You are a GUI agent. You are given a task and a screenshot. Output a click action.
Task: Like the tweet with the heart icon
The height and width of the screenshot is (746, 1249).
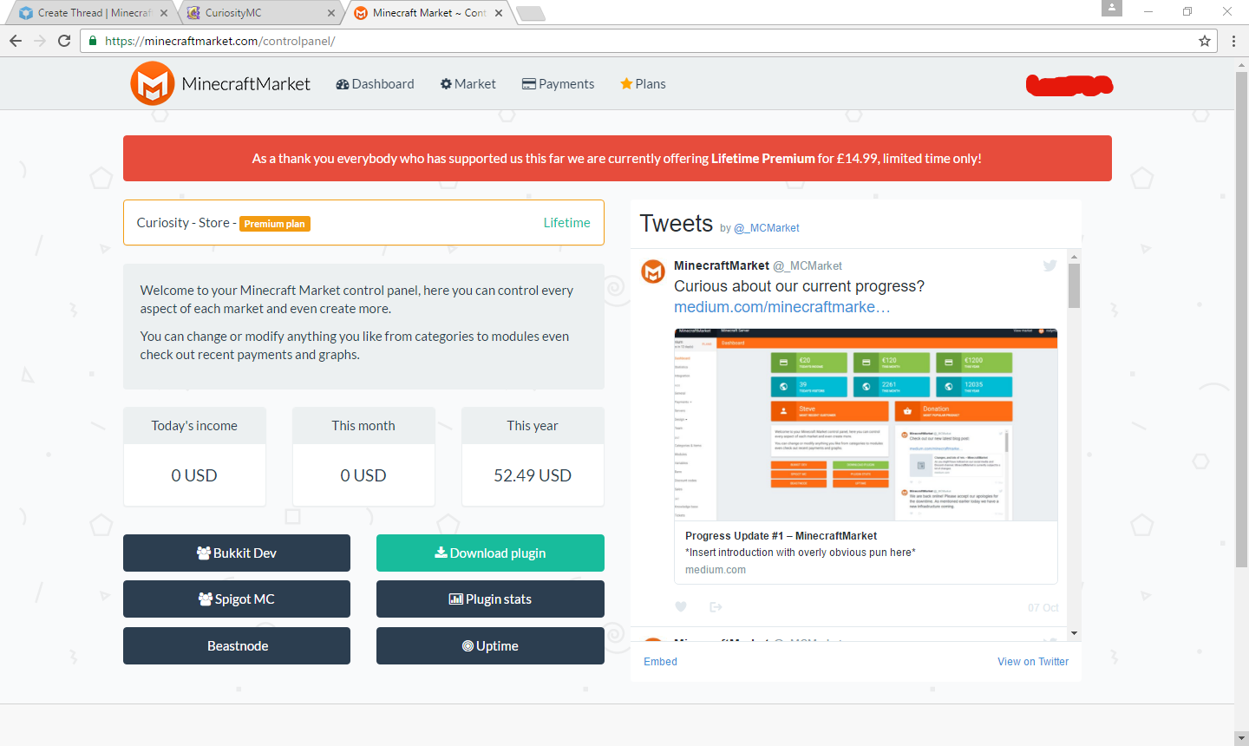pos(681,607)
